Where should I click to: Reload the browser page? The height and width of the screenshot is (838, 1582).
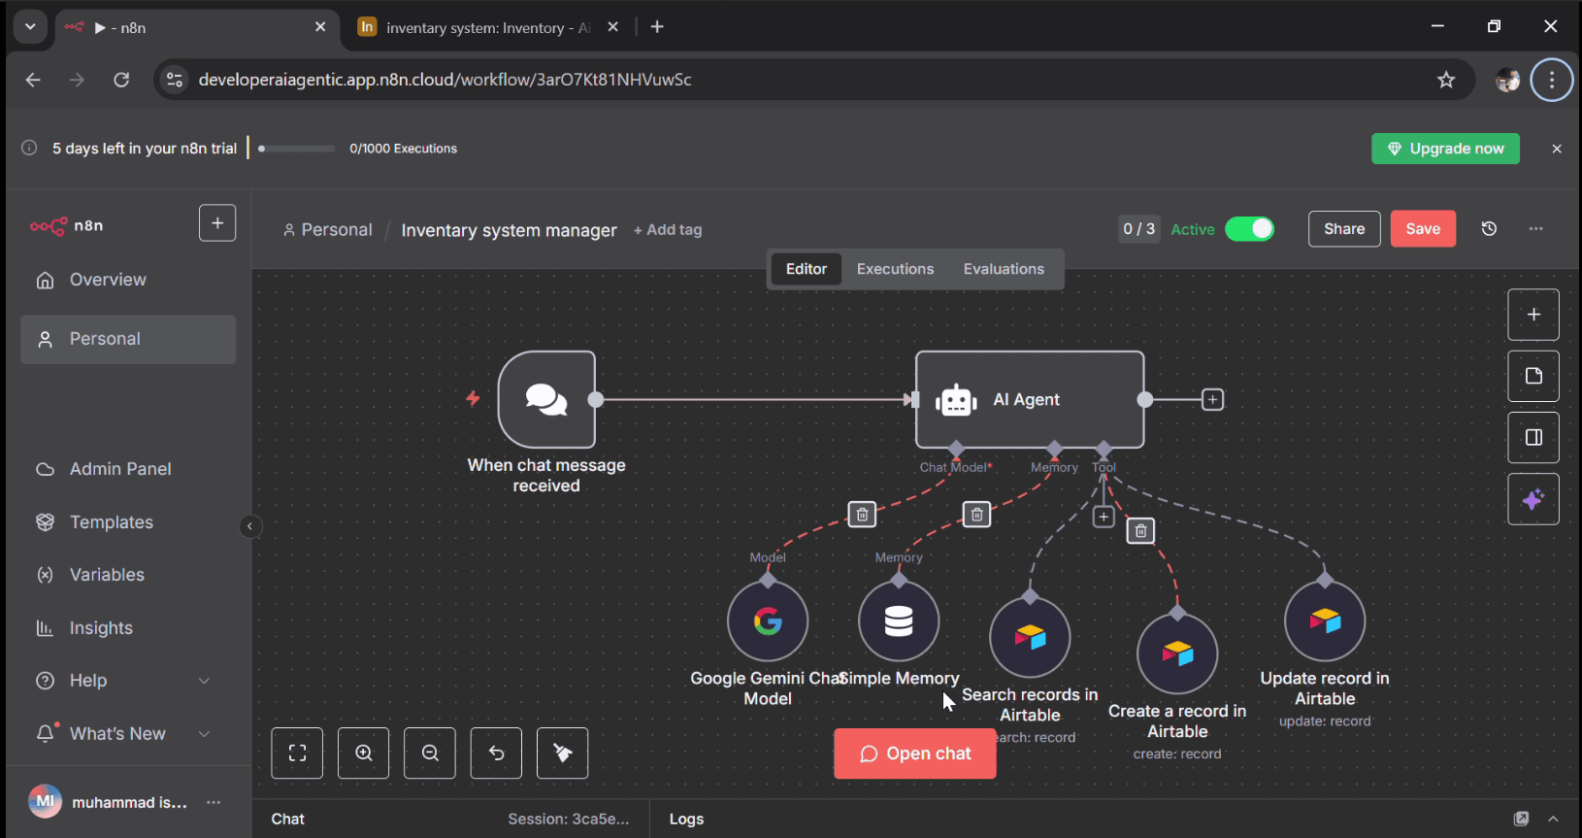coord(121,80)
